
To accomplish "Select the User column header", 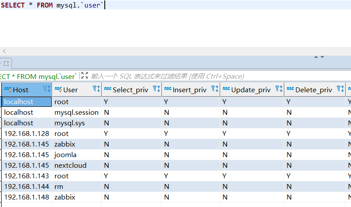I will (70, 90).
